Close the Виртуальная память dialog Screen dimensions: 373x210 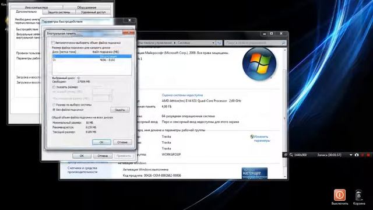pos(128,33)
